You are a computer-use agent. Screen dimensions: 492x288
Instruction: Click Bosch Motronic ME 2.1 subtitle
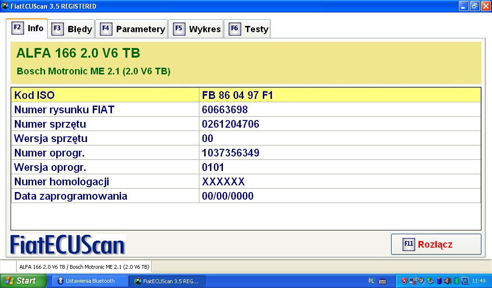pos(94,72)
